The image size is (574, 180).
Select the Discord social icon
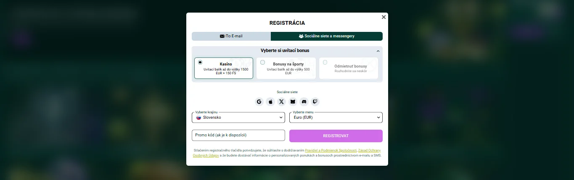coord(304,102)
